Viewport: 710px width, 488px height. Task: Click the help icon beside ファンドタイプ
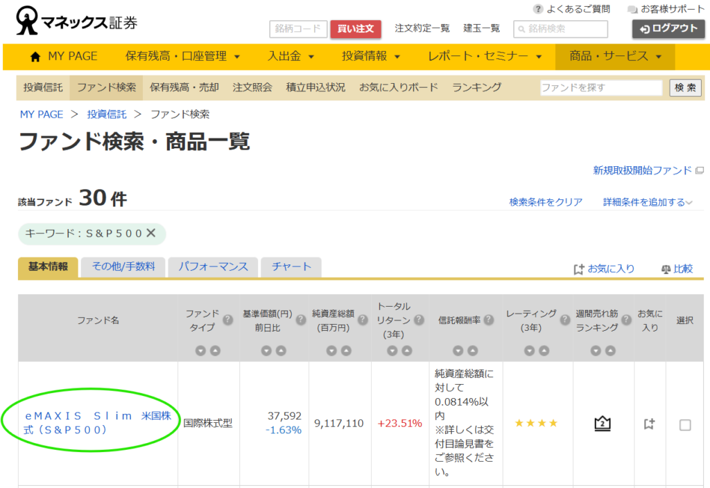pos(227,320)
